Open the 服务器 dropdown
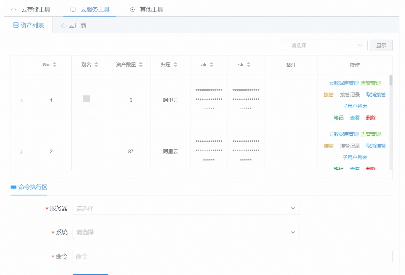The width and height of the screenshot is (405, 275). [x=186, y=208]
